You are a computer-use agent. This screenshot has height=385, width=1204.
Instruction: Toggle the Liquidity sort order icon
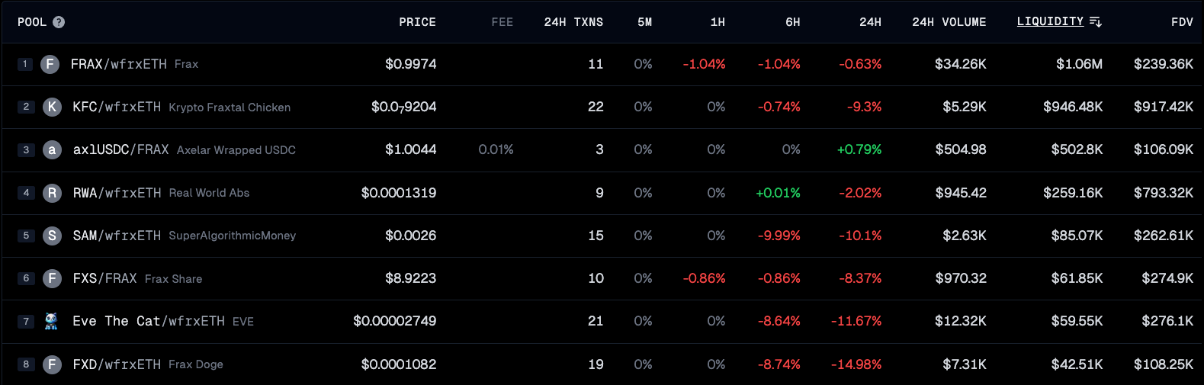click(1096, 22)
